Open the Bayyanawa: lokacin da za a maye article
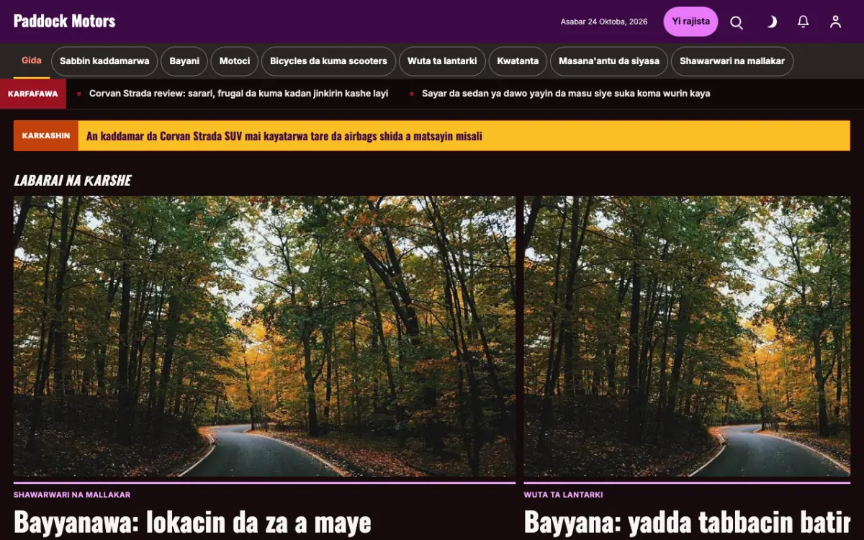The width and height of the screenshot is (864, 540). [192, 522]
